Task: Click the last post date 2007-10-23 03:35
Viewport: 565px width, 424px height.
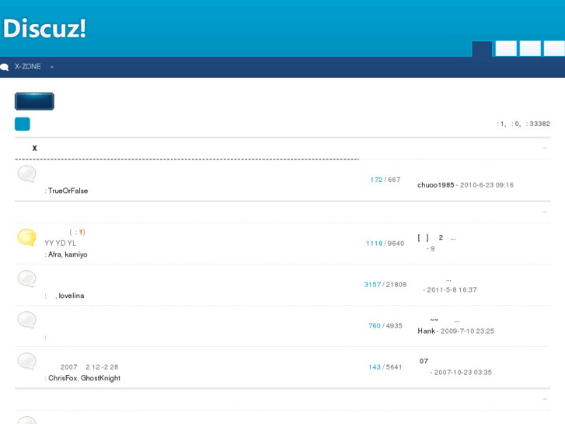Action: [462, 373]
